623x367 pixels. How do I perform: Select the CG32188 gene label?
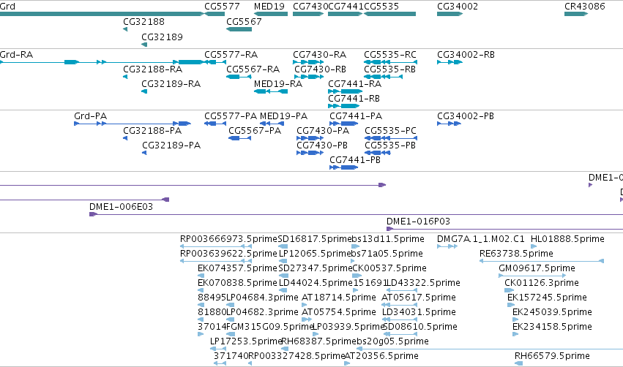[x=143, y=21]
